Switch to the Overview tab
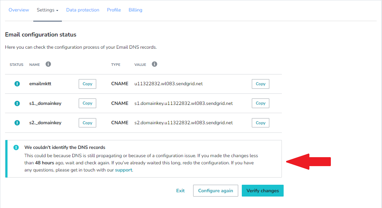 pos(19,10)
